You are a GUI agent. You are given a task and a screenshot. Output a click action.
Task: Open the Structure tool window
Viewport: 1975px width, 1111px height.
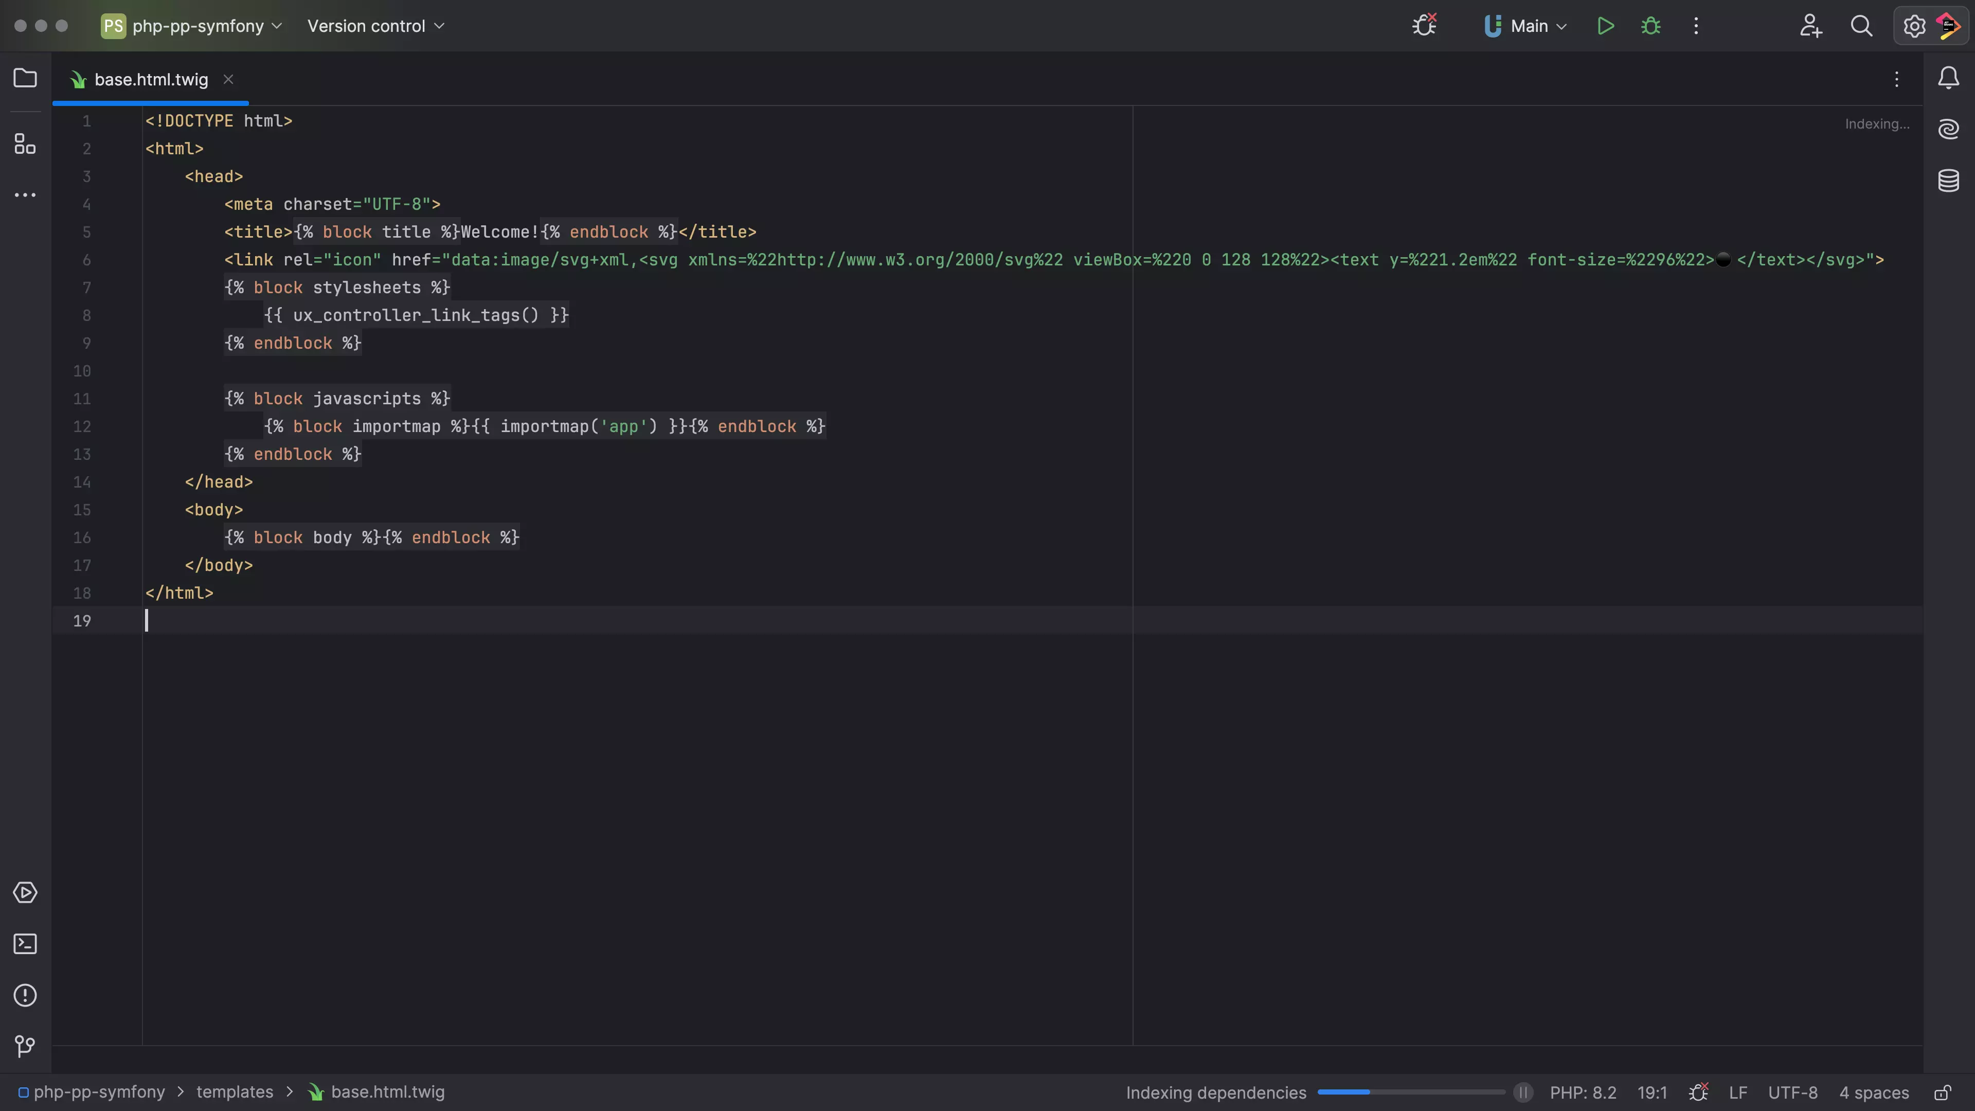[x=25, y=144]
